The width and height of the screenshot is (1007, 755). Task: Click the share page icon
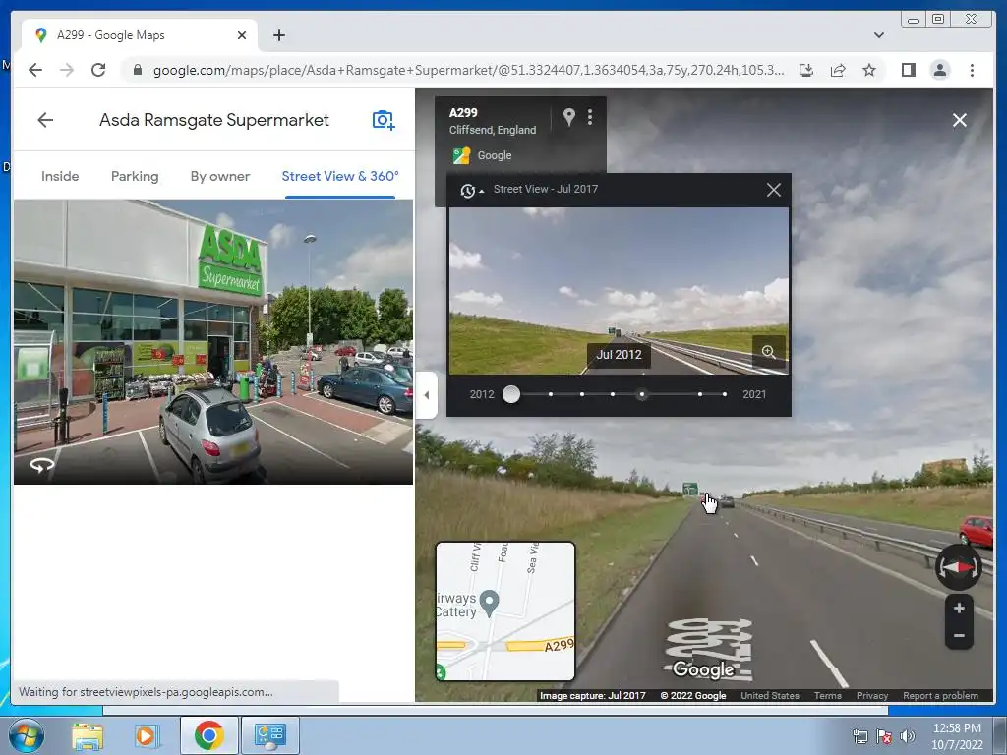click(x=838, y=70)
